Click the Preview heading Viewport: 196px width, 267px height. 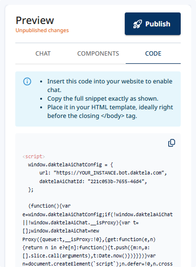click(x=35, y=21)
